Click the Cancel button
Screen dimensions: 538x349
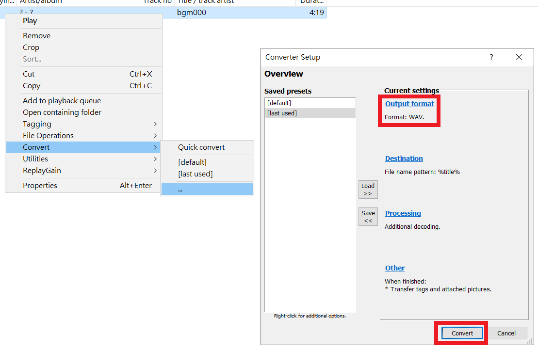tap(506, 333)
